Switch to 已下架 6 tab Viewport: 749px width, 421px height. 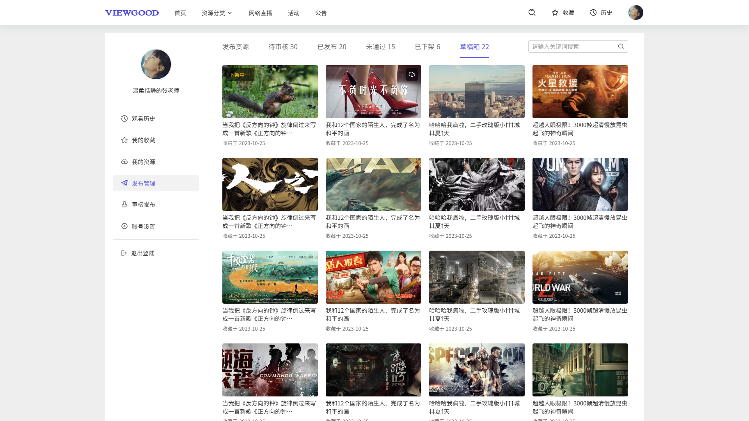click(428, 47)
